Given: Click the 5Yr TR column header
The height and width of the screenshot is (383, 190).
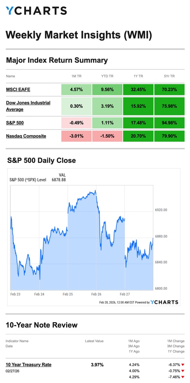Looking at the screenshot, I should coord(169,76).
